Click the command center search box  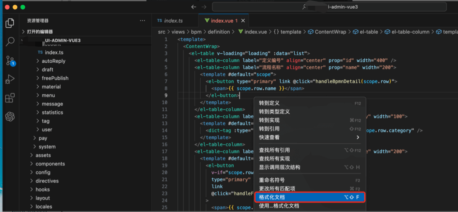click(329, 7)
